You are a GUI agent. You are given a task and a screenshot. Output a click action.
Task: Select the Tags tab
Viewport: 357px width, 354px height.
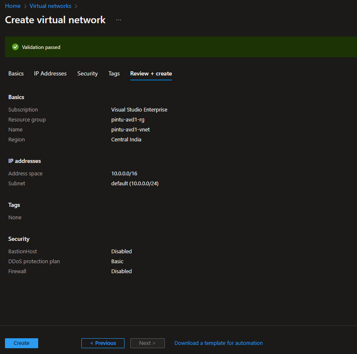point(114,73)
